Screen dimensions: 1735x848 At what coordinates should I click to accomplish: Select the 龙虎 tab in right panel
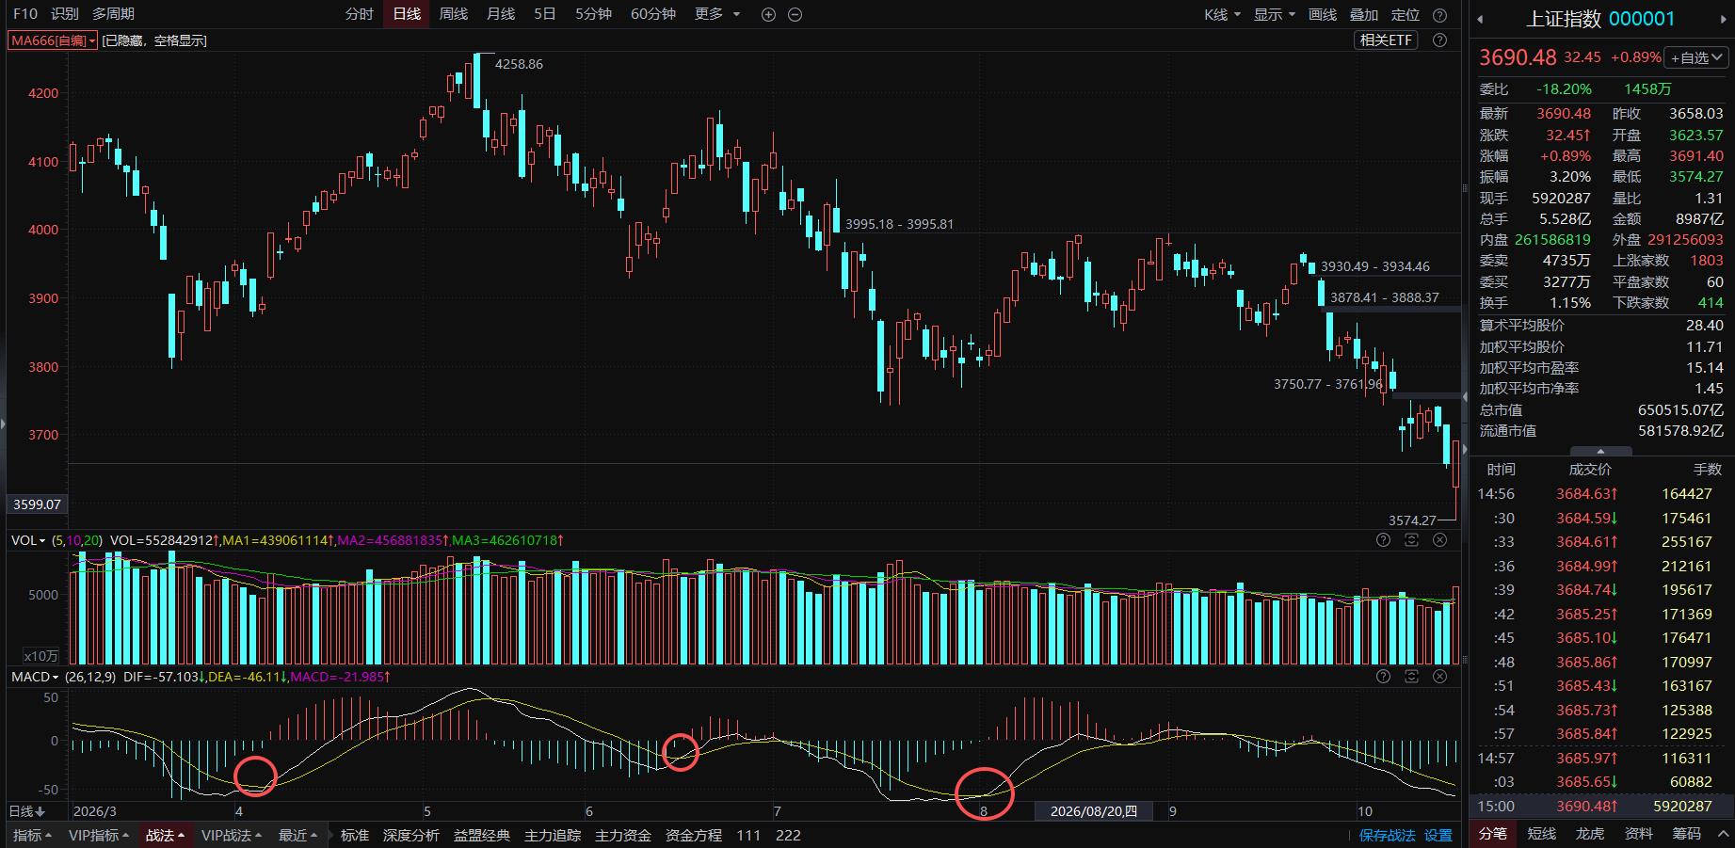point(1590,833)
